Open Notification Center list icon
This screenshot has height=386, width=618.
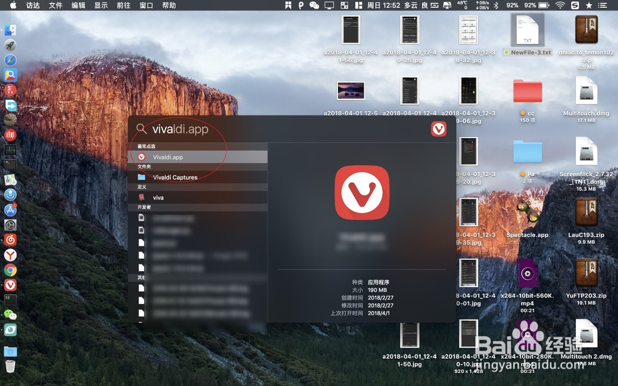pos(602,5)
